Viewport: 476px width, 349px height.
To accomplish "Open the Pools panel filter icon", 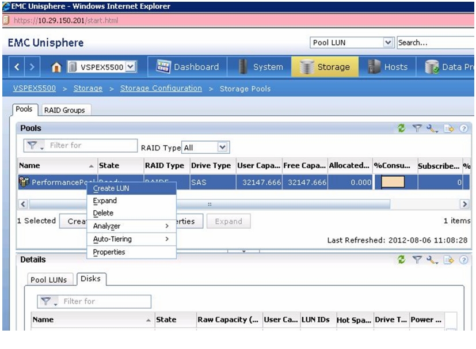I will [417, 128].
